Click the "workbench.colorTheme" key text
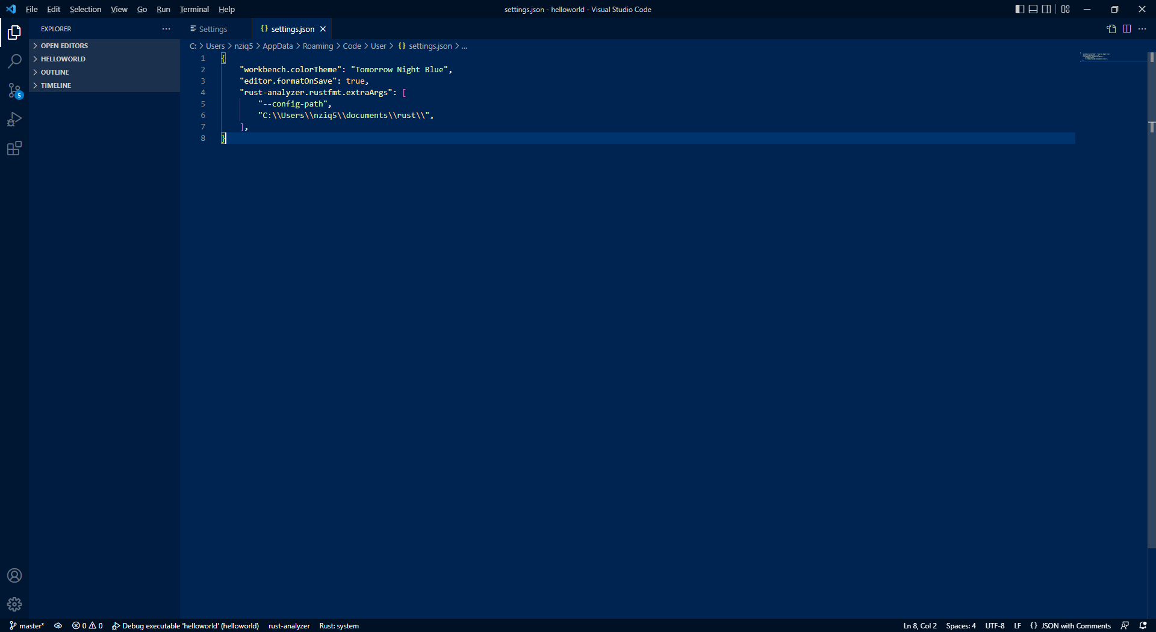This screenshot has width=1156, height=632. (x=291, y=70)
